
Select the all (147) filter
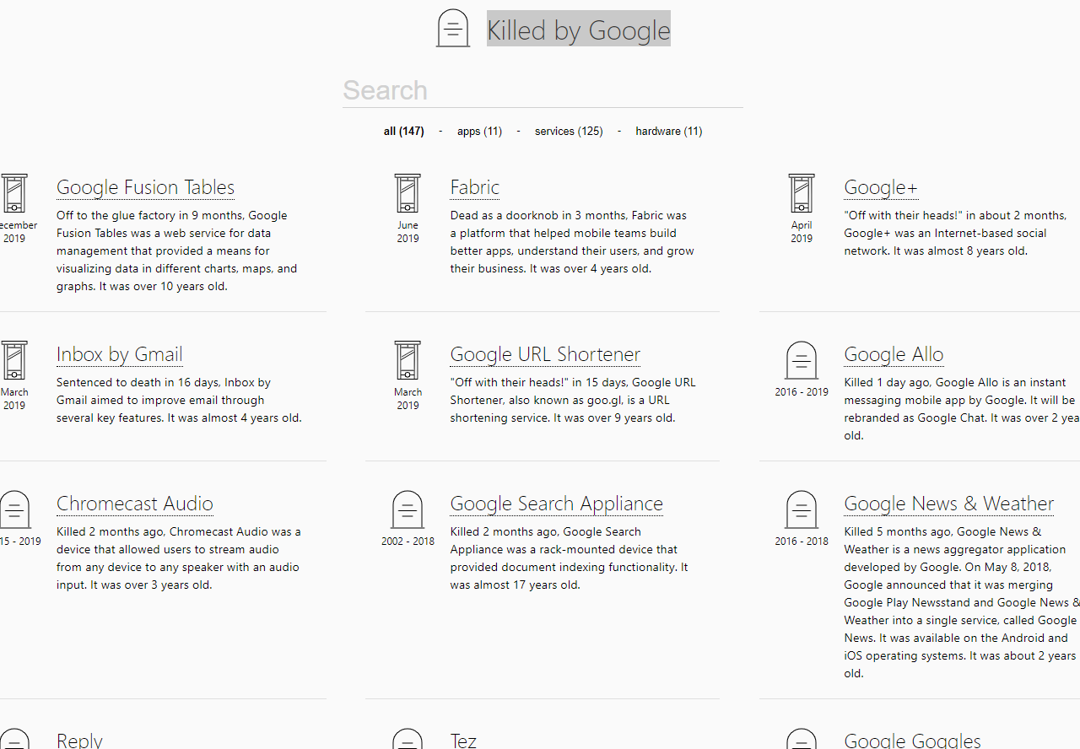coord(403,131)
